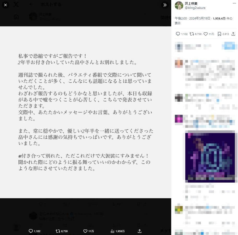Click the announcement text image

[86, 112]
